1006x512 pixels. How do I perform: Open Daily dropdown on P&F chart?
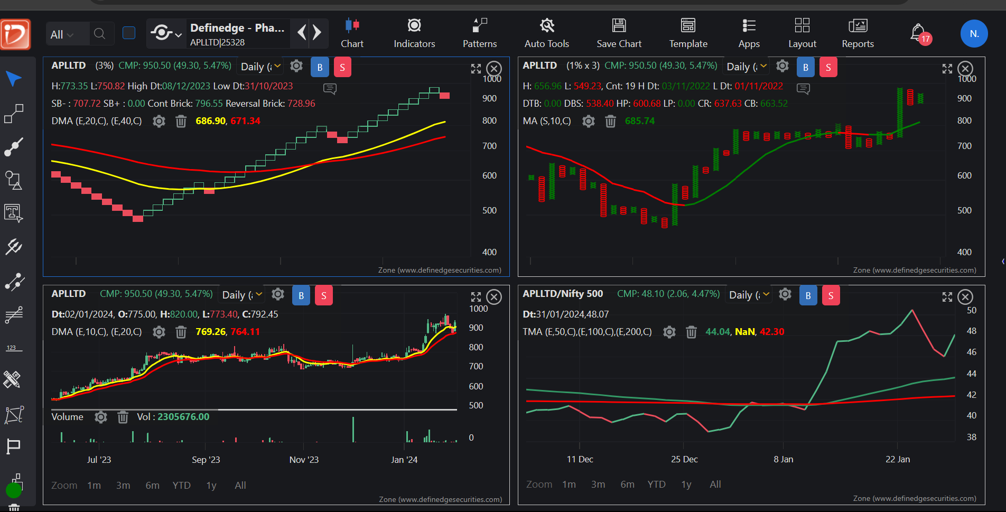point(747,67)
